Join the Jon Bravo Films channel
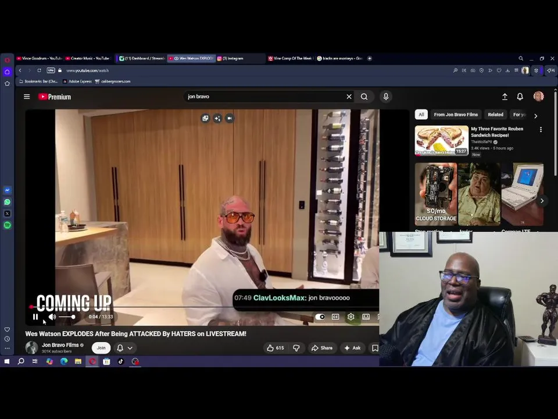This screenshot has height=419, width=558. (101, 348)
